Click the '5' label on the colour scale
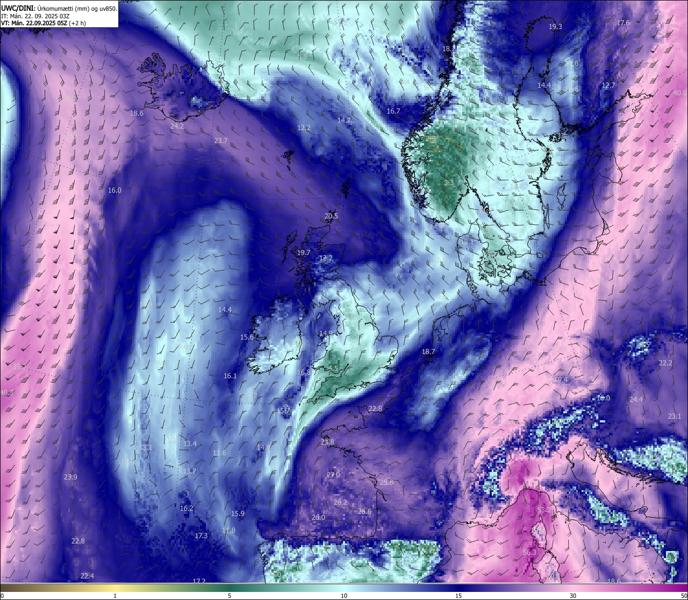The width and height of the screenshot is (688, 600). (x=230, y=596)
